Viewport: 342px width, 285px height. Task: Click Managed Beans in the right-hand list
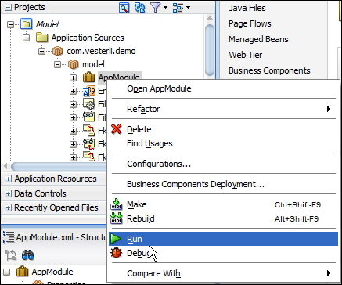tap(258, 39)
